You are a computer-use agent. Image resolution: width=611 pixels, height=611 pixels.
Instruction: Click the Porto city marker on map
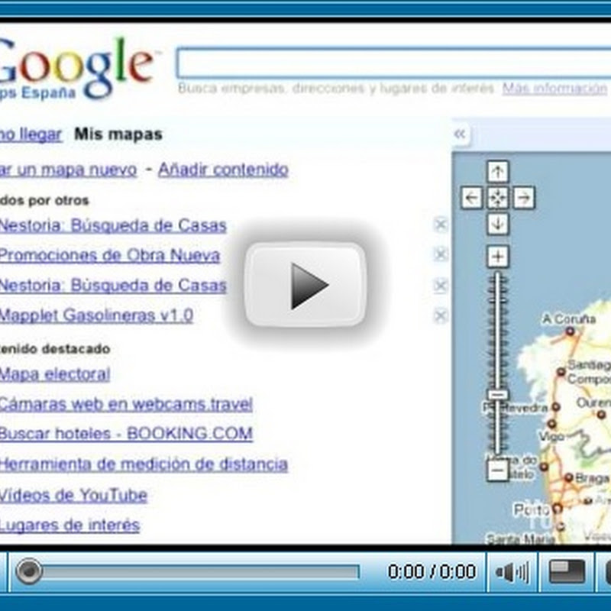pos(558,508)
